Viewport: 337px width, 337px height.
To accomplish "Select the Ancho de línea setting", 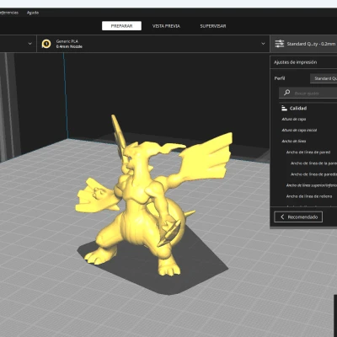I will tap(294, 141).
